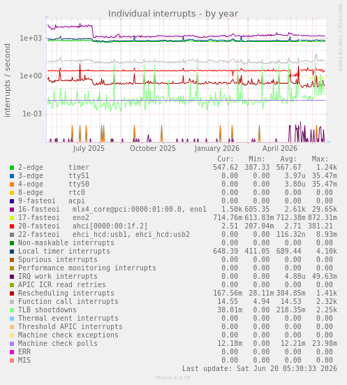Click the 'Rescheduling interrupts' legend label
The height and width of the screenshot is (385, 347).
tap(66, 293)
